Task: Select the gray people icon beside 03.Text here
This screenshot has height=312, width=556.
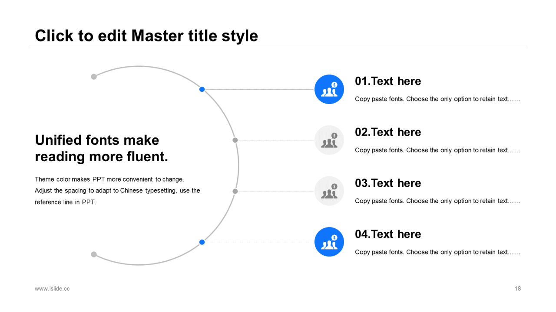Action: pyautogui.click(x=329, y=191)
